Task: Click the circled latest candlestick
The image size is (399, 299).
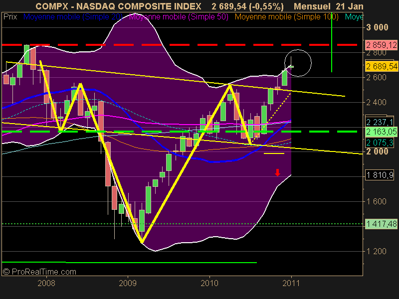Action: [291, 66]
